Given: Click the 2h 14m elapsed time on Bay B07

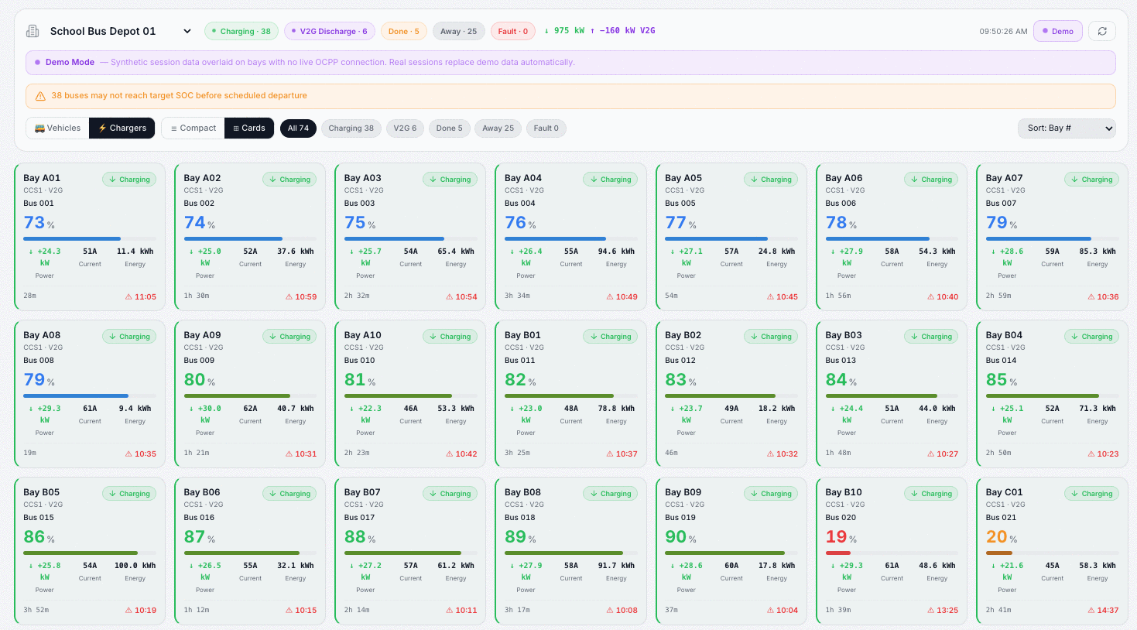Looking at the screenshot, I should pos(357,610).
